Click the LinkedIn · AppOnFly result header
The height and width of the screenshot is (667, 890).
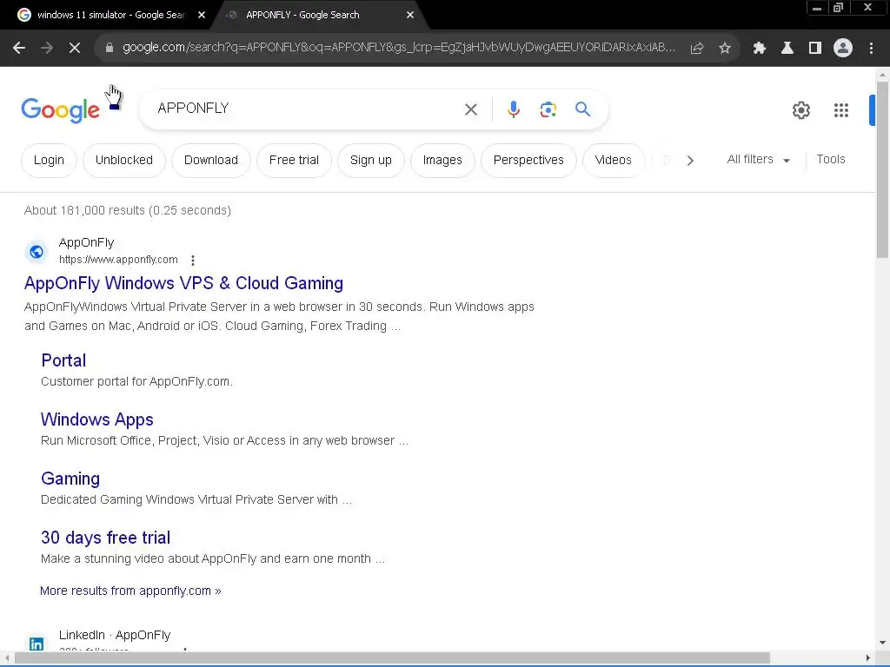click(x=115, y=635)
